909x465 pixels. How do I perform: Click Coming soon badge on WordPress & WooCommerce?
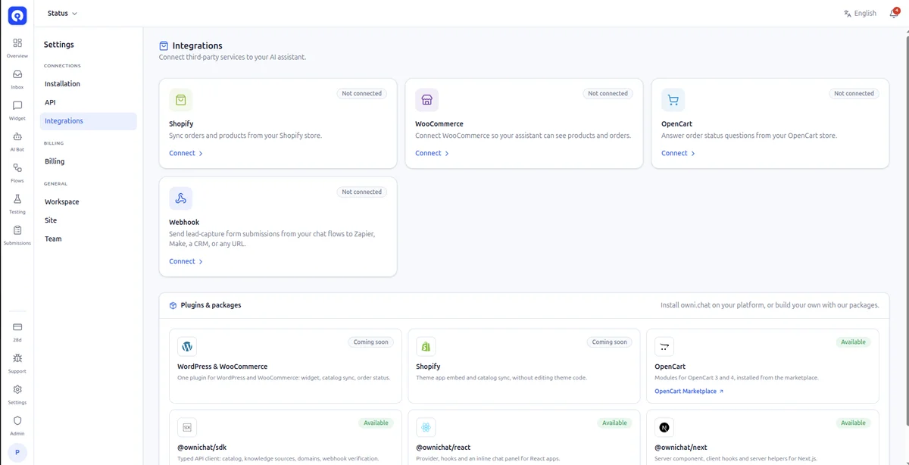371,342
